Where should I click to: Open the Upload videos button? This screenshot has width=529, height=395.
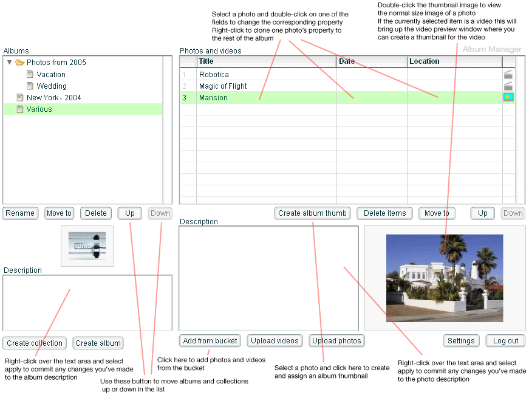[275, 341]
